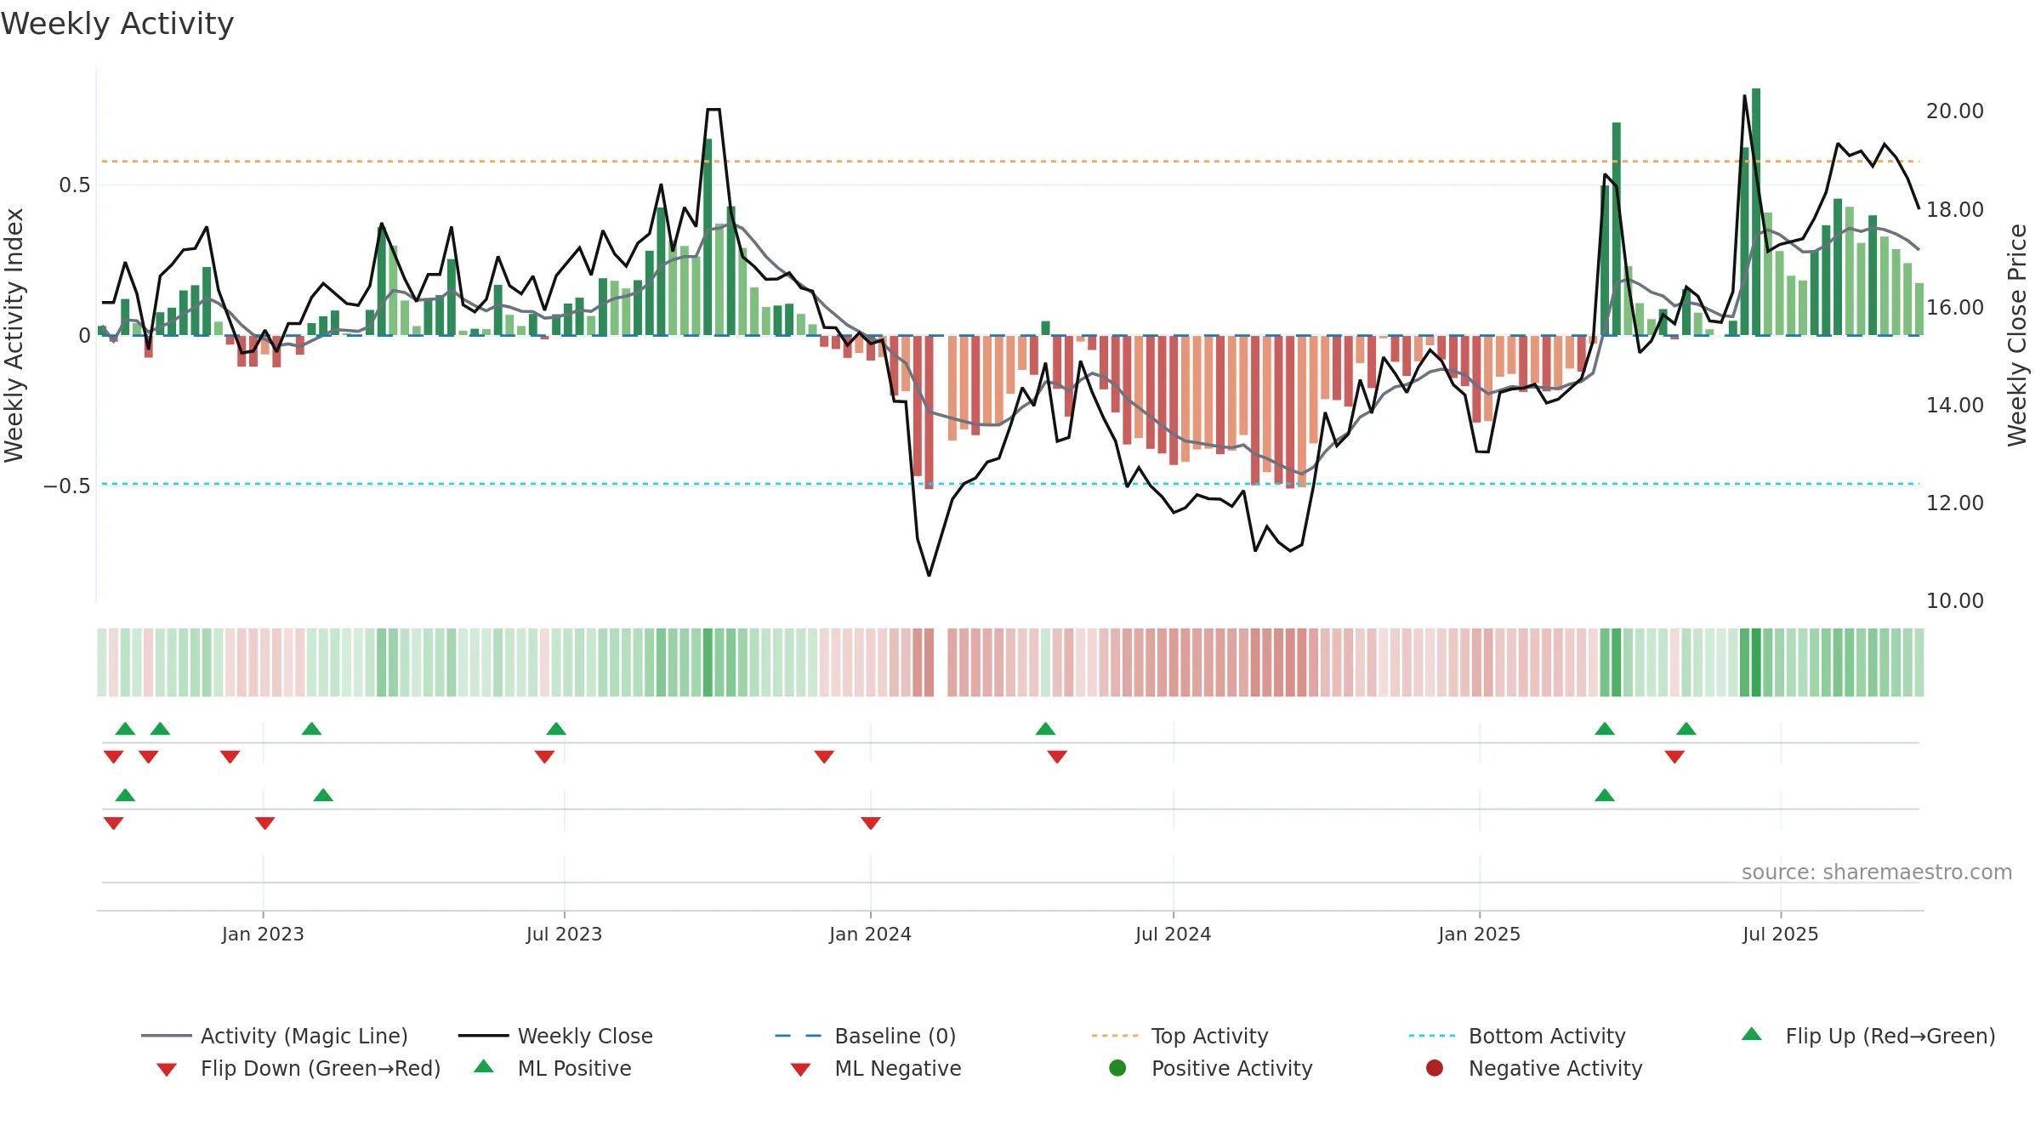Click the 18.00 price axis tick
Screen dimensions: 2041x1148
[x=1954, y=209]
